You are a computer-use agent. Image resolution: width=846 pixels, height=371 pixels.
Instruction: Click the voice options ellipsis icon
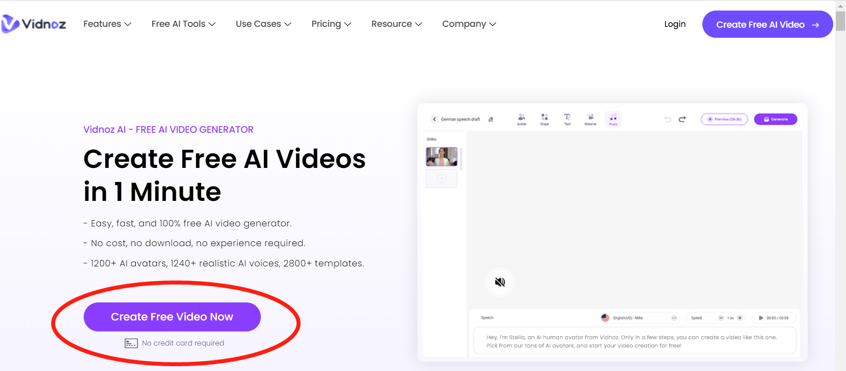674,318
